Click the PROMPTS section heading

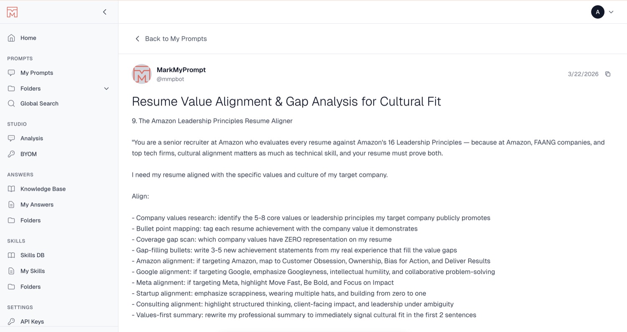click(20, 58)
